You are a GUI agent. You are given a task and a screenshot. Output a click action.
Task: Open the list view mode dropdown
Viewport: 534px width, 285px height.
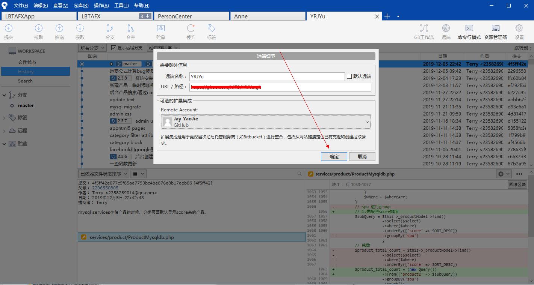coord(138,174)
